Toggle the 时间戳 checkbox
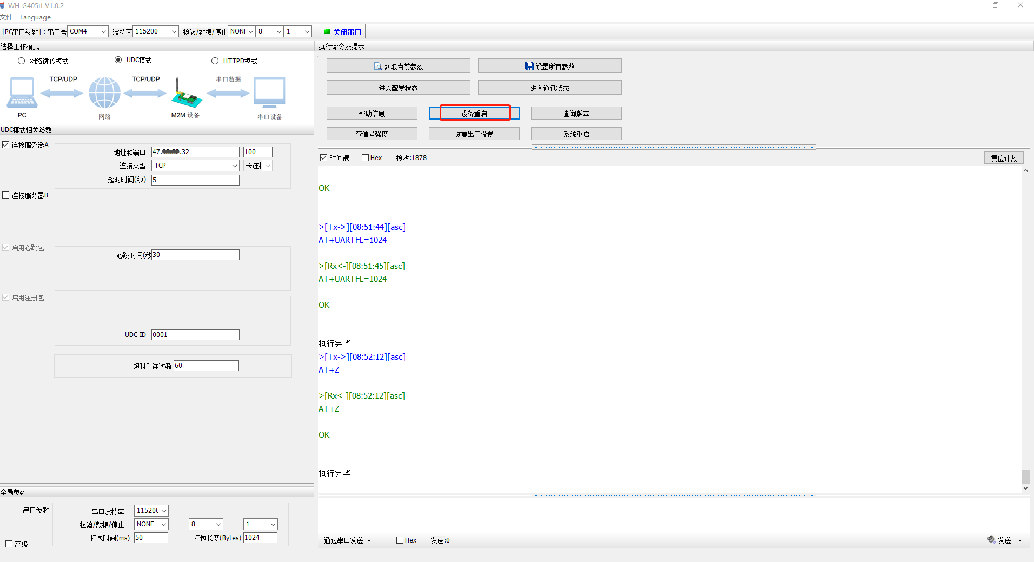Image resolution: width=1034 pixels, height=562 pixels. [324, 158]
